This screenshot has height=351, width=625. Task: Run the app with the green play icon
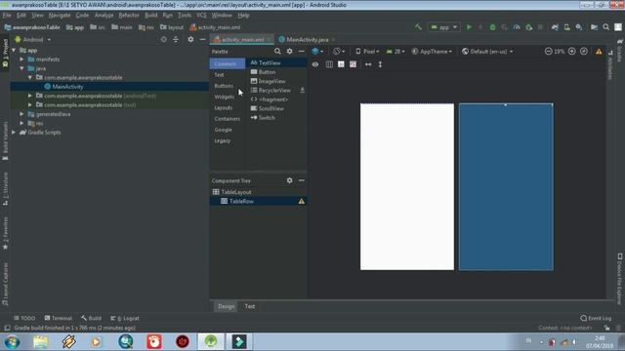469,27
